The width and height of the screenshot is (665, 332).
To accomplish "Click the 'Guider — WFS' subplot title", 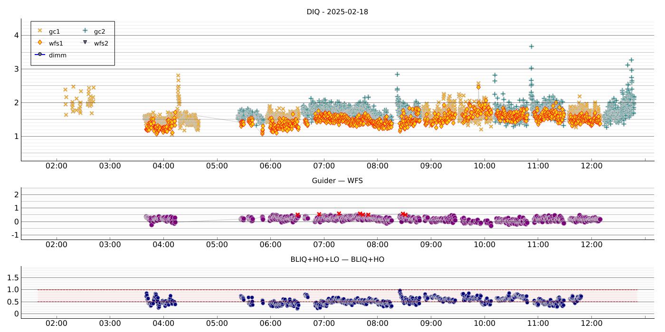I will [337, 181].
